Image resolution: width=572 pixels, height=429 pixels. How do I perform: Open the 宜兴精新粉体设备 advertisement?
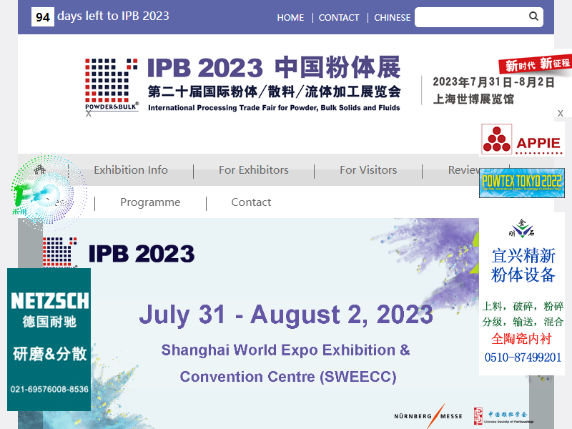click(x=522, y=294)
